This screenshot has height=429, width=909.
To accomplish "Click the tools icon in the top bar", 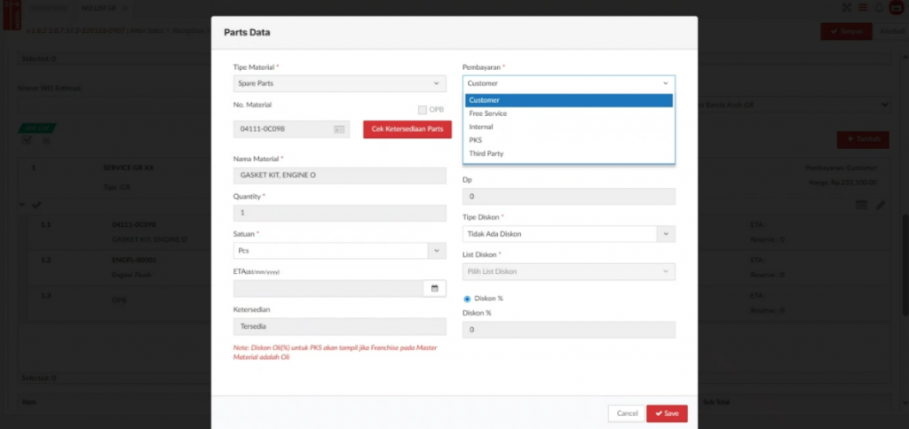I will pos(845,8).
